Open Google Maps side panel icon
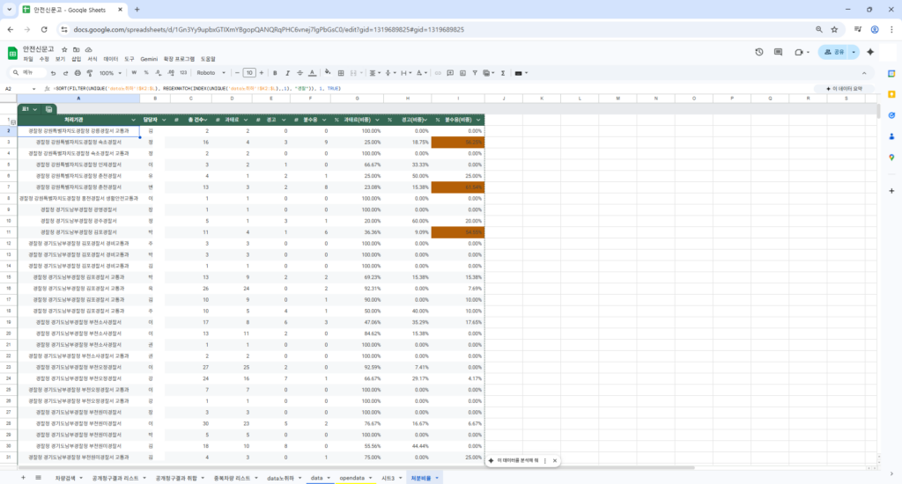The width and height of the screenshot is (902, 484). coord(891,157)
